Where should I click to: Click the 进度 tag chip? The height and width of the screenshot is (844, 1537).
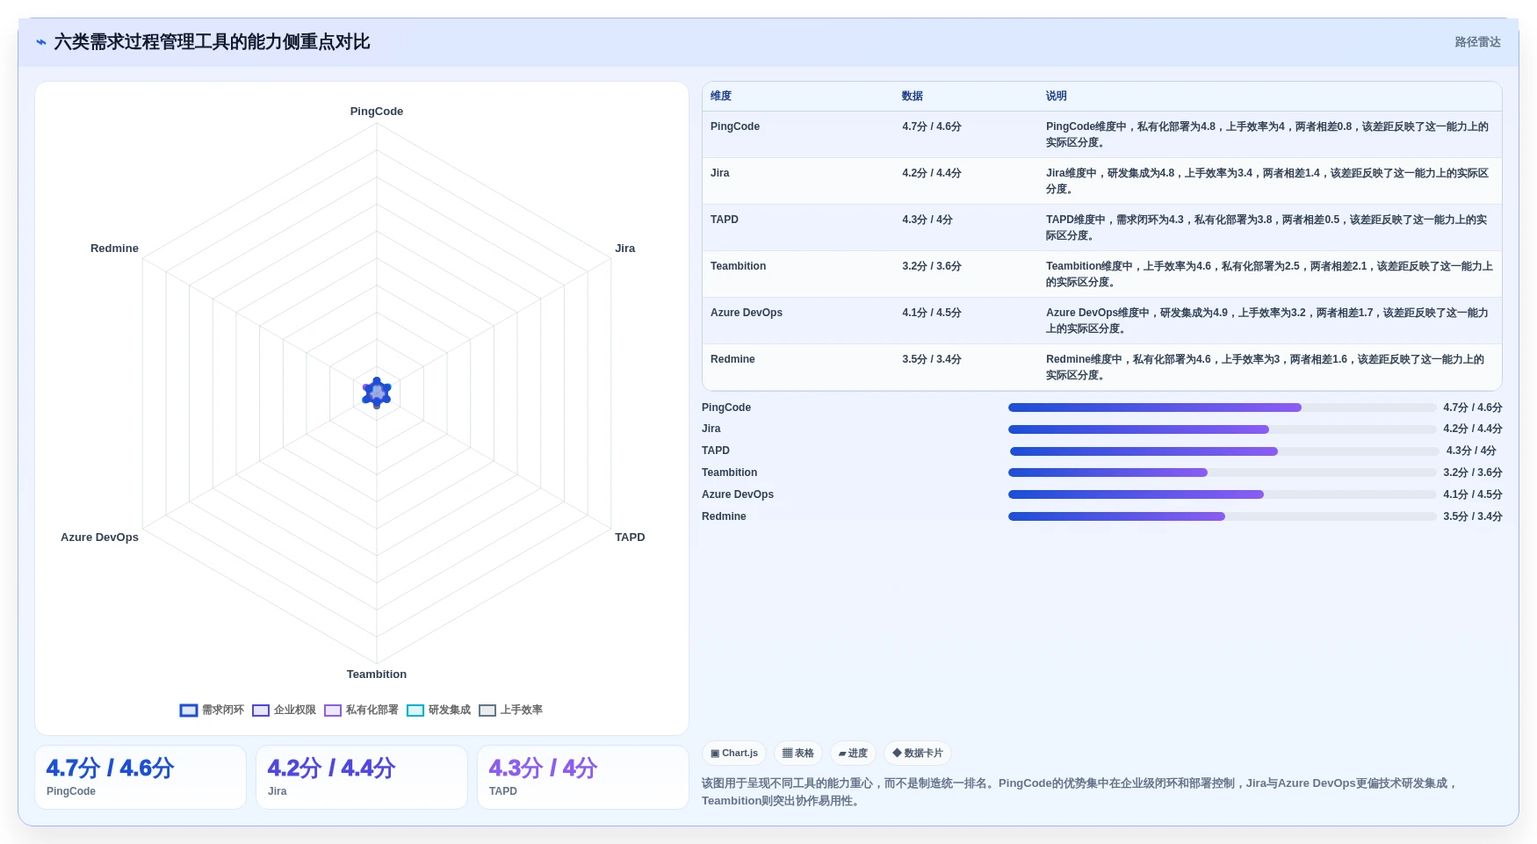(853, 754)
